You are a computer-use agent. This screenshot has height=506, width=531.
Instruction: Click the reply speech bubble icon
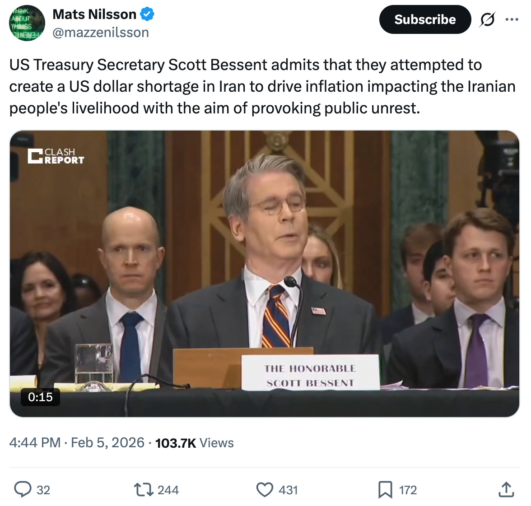(23, 490)
